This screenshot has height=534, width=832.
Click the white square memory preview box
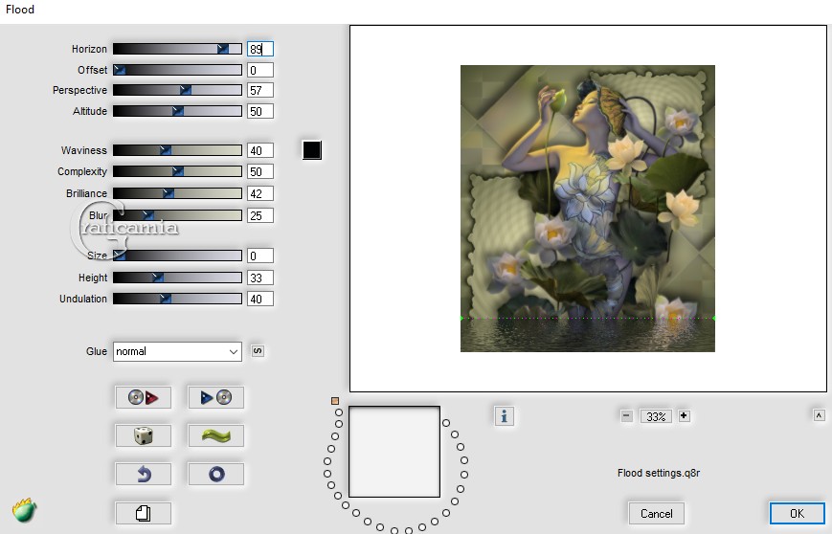(394, 452)
